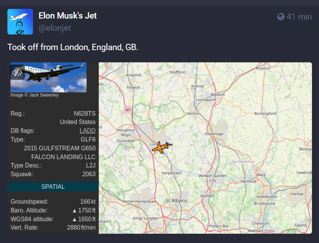The image size is (319, 243).
Task: Select the SPATIAL section header
Action: point(53,187)
